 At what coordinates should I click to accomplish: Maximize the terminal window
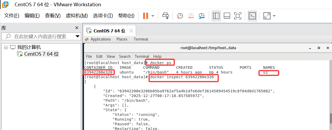319,48
